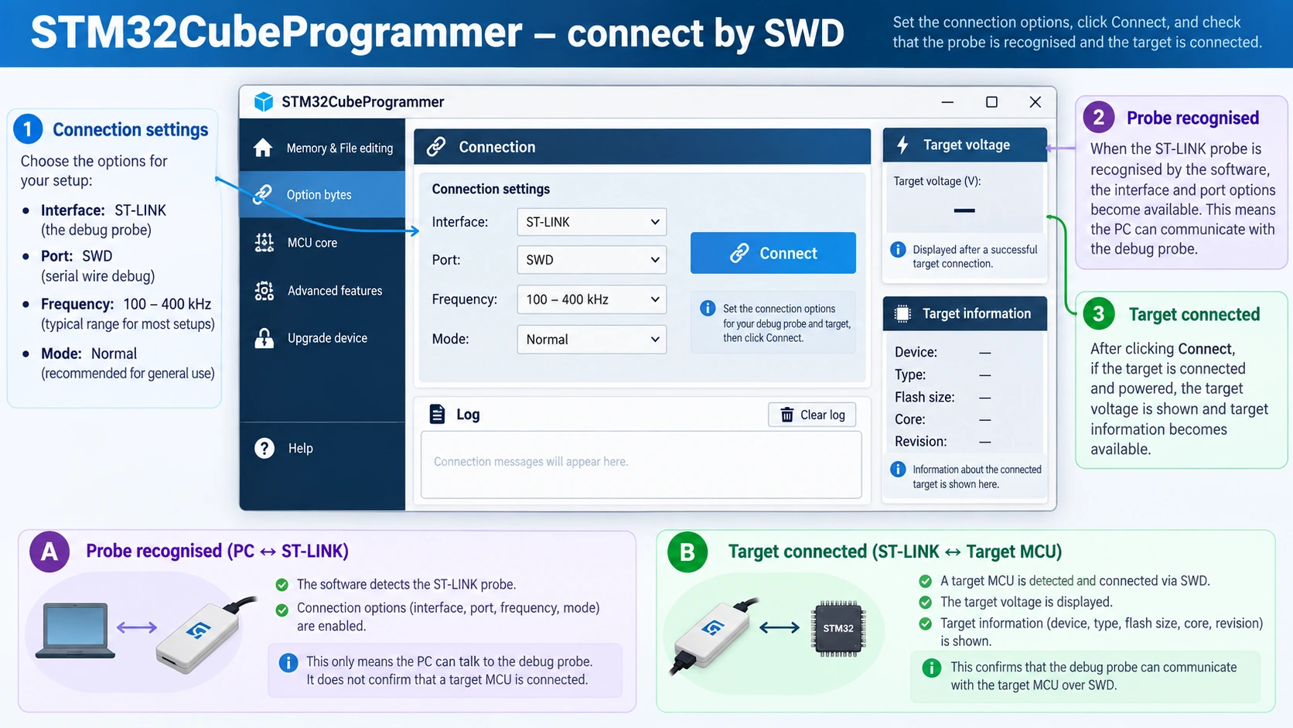Click the Advanced features gear icon
This screenshot has width=1293, height=728.
264,291
